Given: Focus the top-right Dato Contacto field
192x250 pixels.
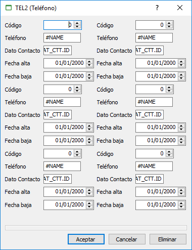Looking at the screenshot, I should click(x=150, y=50).
